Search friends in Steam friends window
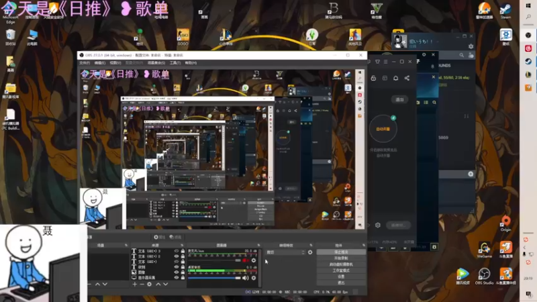The height and width of the screenshot is (302, 537). 461,55
